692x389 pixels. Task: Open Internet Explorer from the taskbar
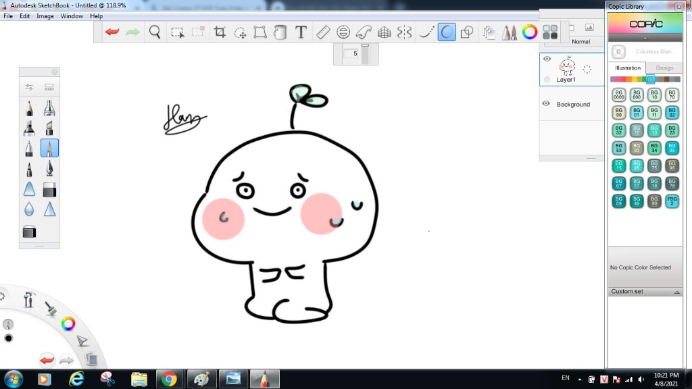point(76,379)
